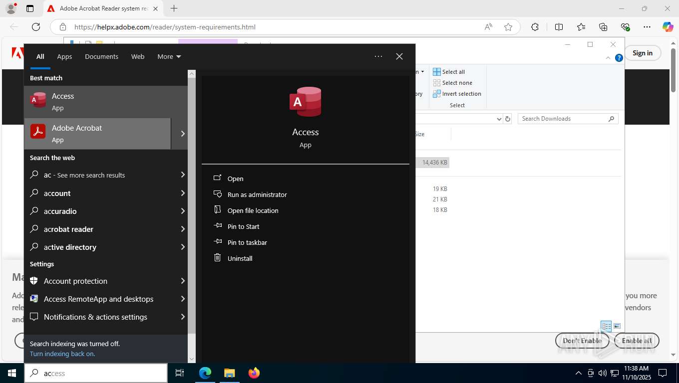Click the Search Downloads field
The image size is (679, 383).
pos(568,119)
